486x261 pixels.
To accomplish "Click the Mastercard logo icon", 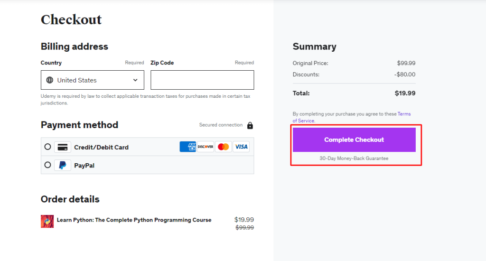I will [223, 147].
